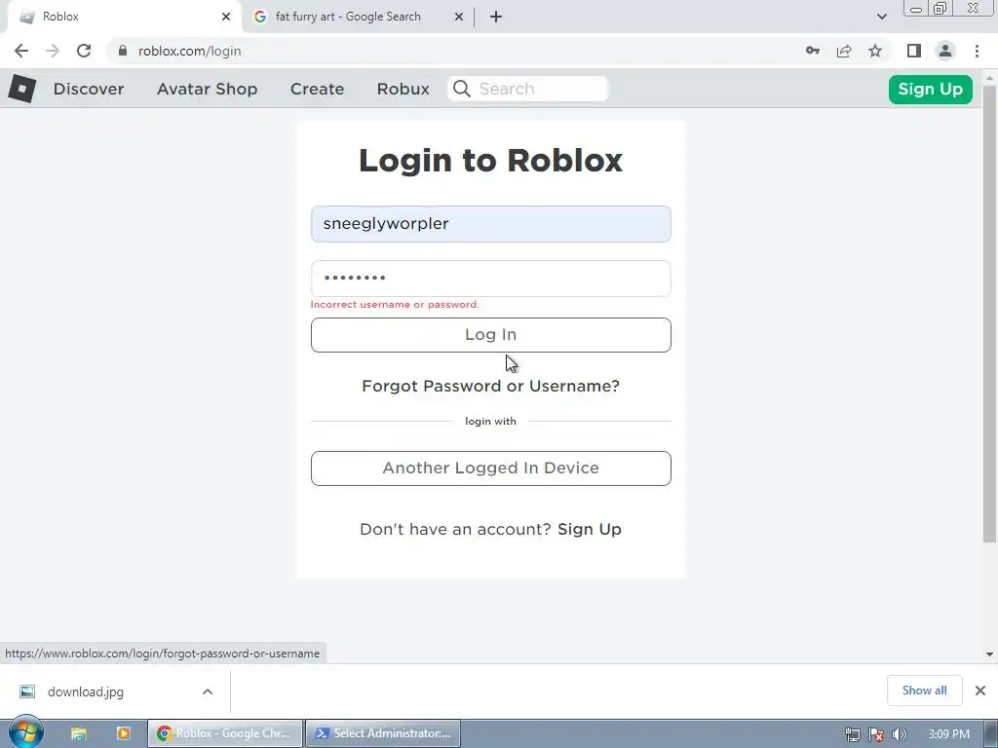This screenshot has width=998, height=748.
Task: Click Sign Up link below form
Action: [590, 529]
